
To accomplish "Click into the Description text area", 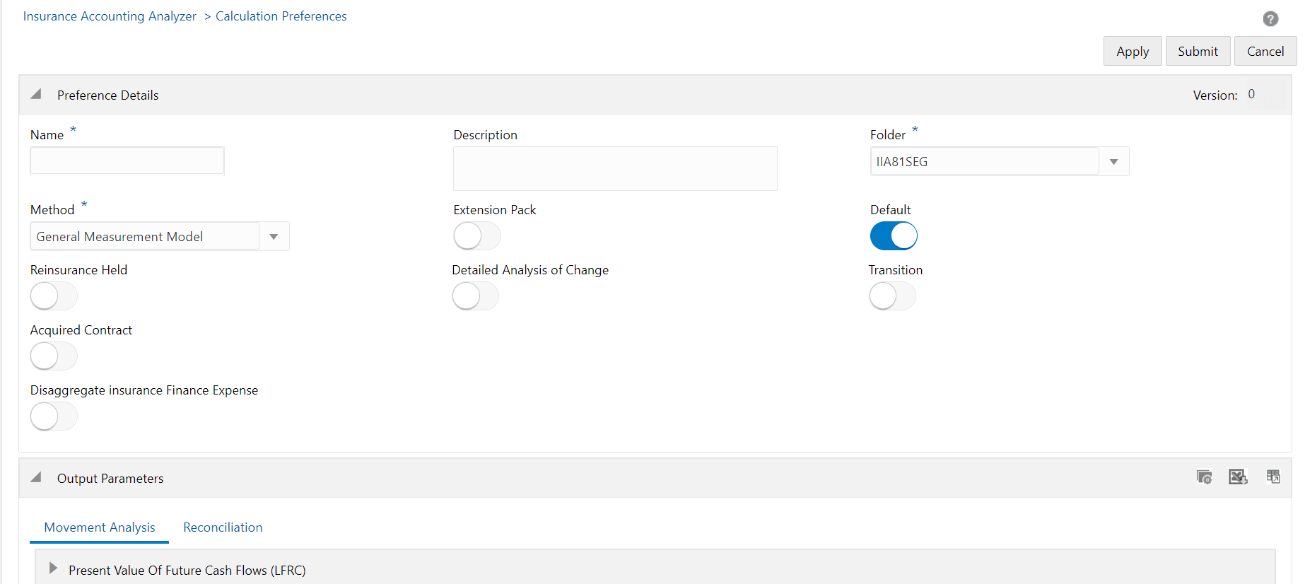I will (615, 168).
